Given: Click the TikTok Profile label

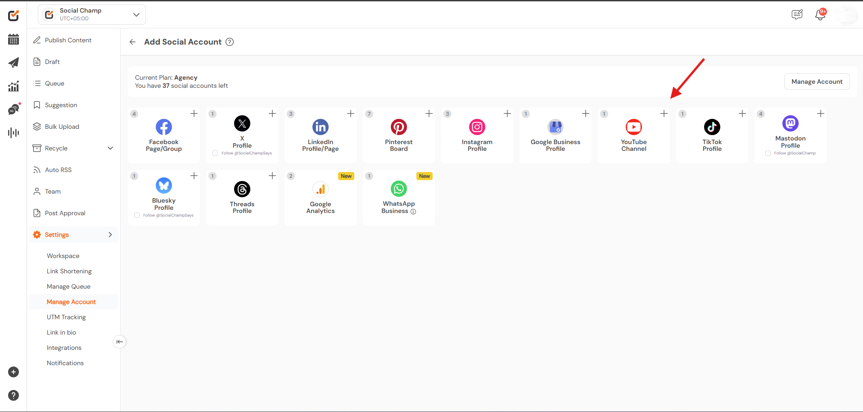Looking at the screenshot, I should (712, 145).
